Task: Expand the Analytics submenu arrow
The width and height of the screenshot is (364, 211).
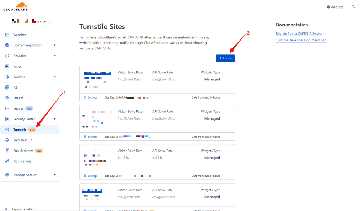Action: click(55, 56)
